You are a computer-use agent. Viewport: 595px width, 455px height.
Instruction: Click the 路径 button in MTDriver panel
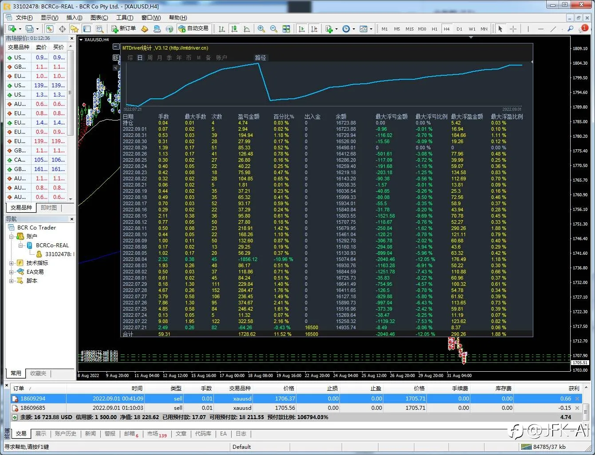click(x=260, y=58)
